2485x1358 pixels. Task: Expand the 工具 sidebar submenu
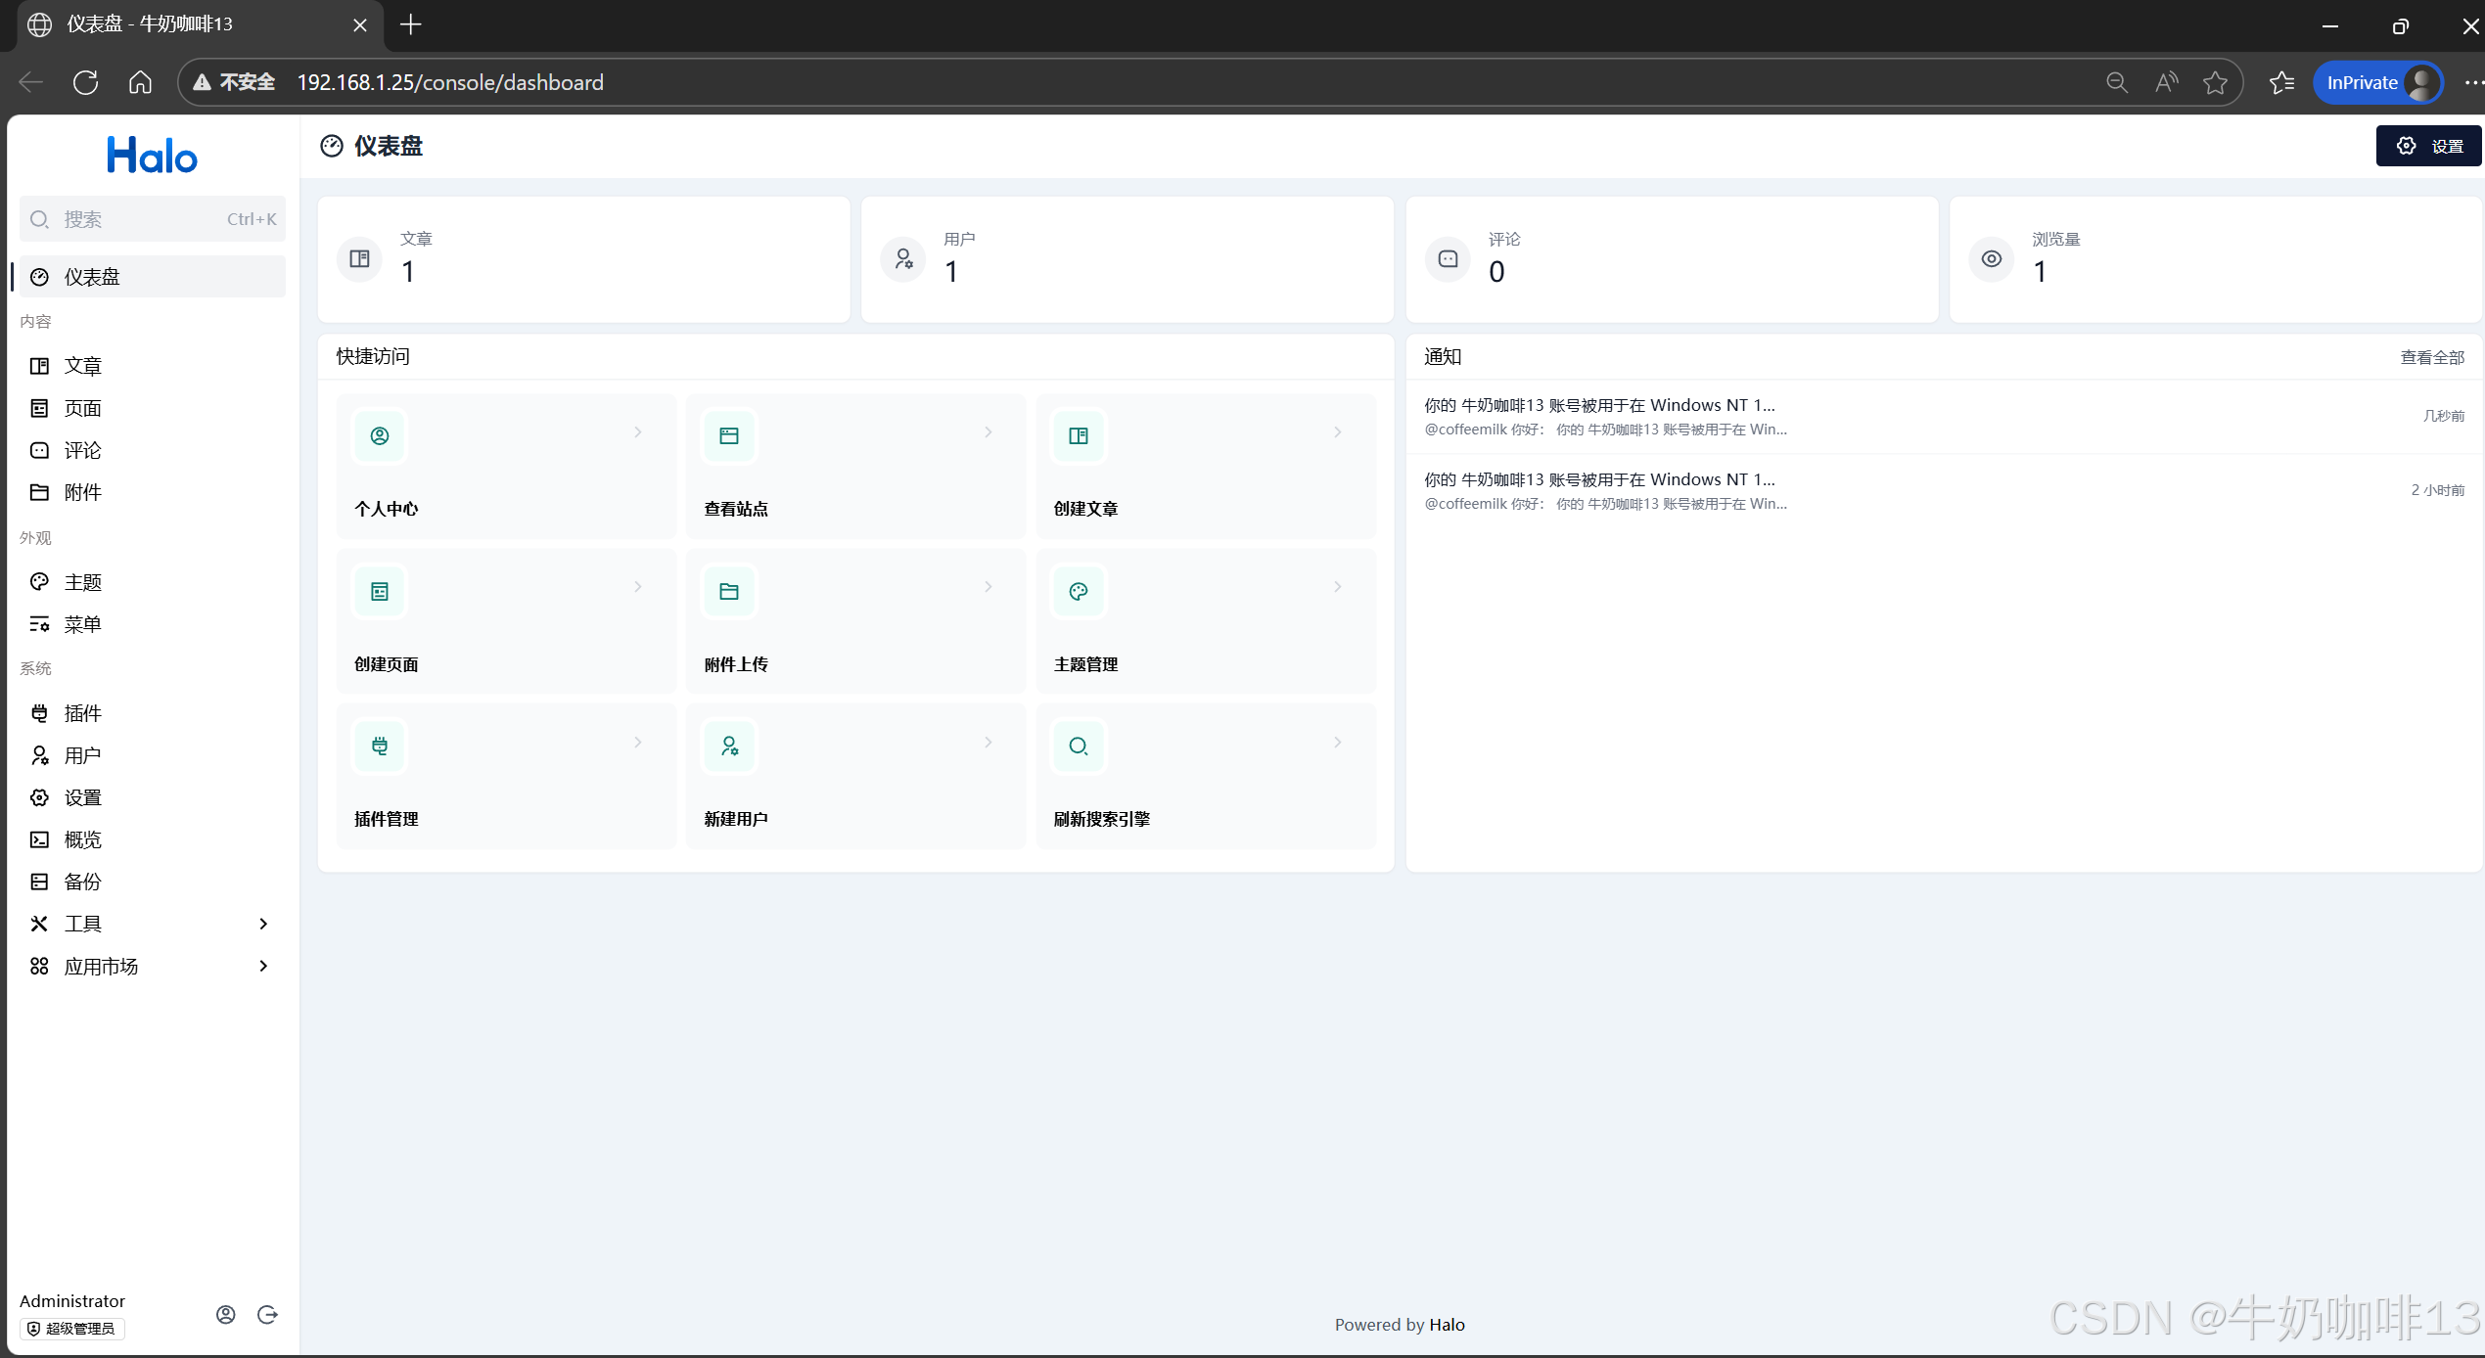pos(262,924)
